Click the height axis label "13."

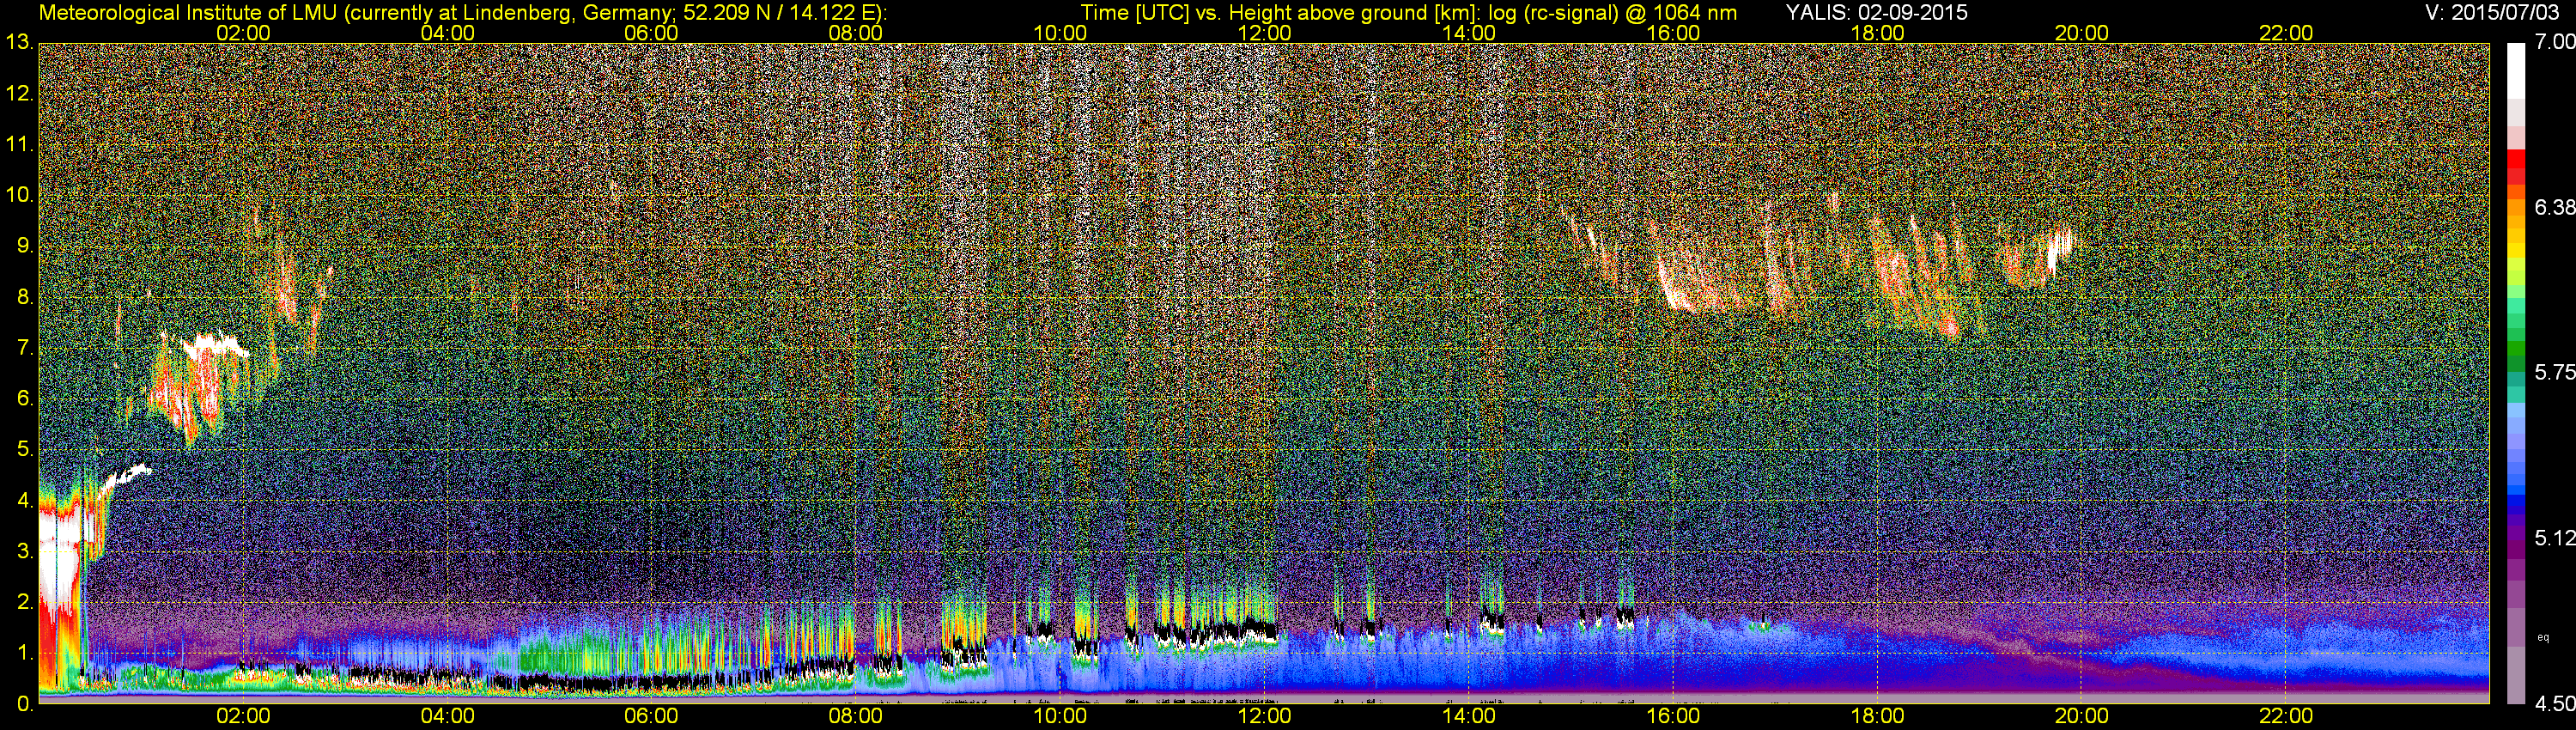(x=19, y=42)
